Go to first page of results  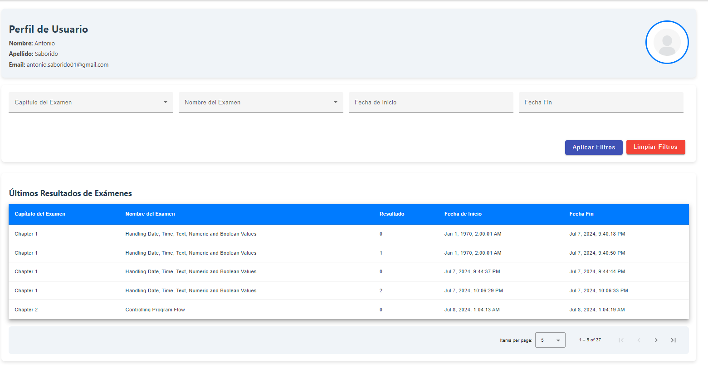(x=621, y=340)
